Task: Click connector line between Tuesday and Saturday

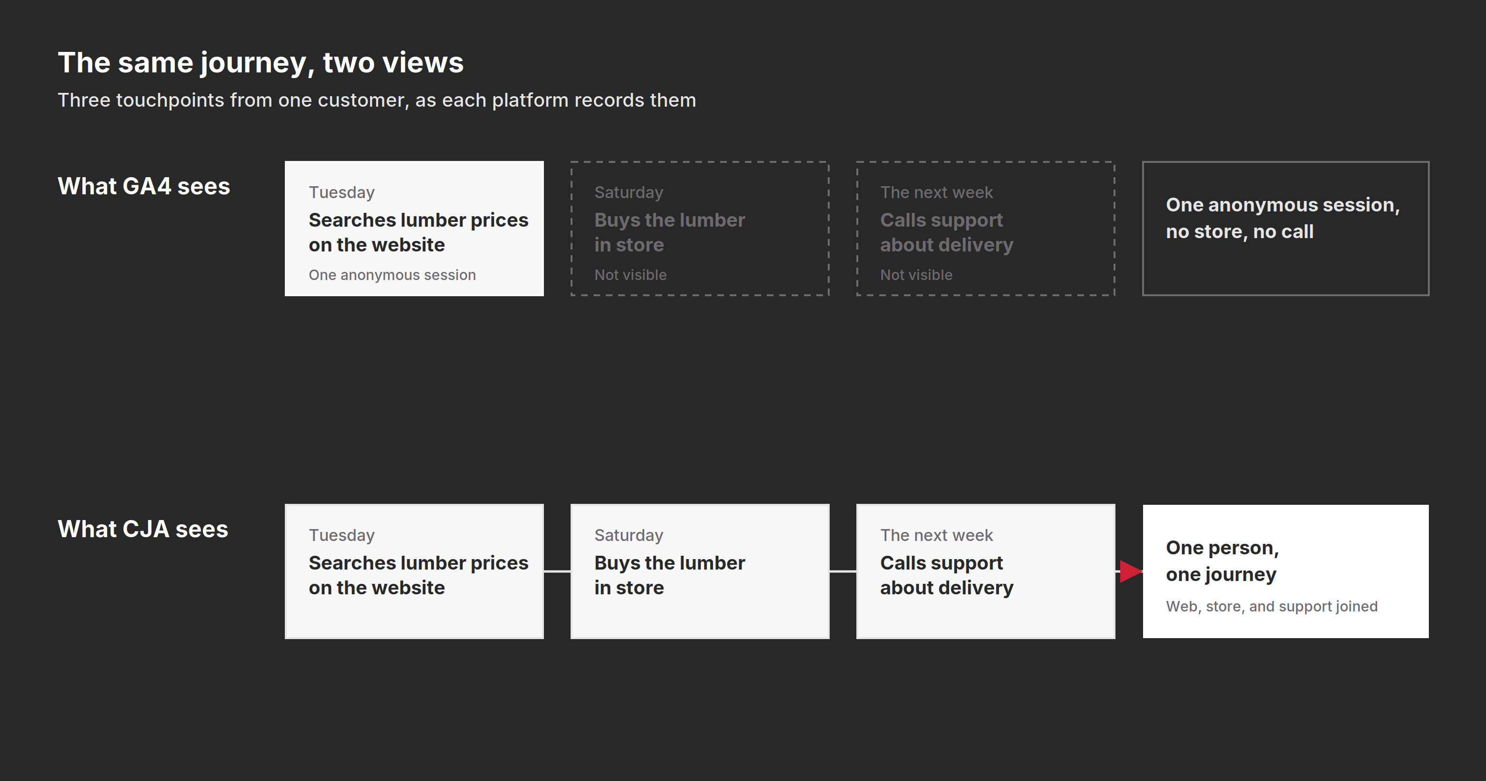Action: 557,571
